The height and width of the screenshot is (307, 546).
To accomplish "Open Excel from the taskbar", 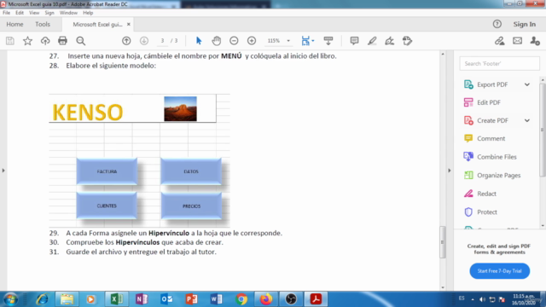I will 117,299.
